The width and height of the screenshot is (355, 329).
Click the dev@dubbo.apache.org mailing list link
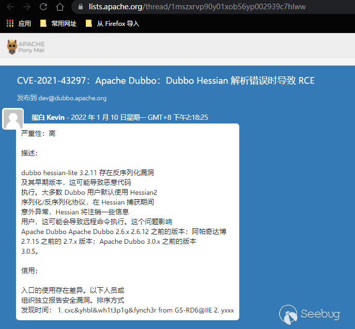click(72, 98)
